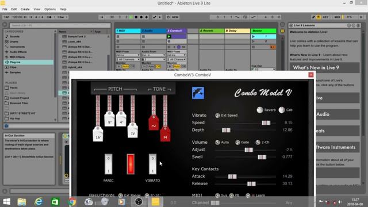The width and height of the screenshot is (368, 207).
Task: Select Audio Effects category in browser
Action: pyautogui.click(x=18, y=52)
